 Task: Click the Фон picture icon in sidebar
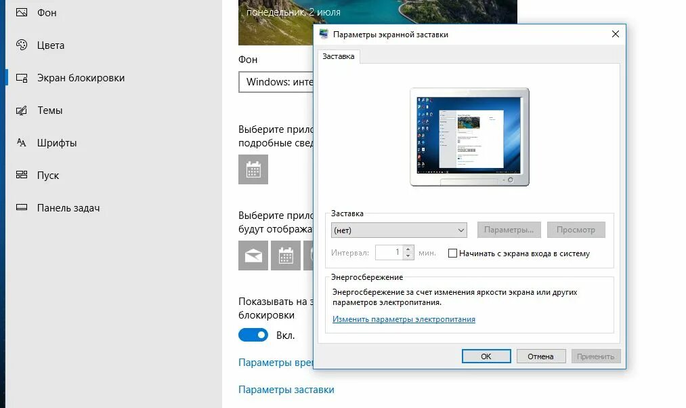(x=22, y=12)
